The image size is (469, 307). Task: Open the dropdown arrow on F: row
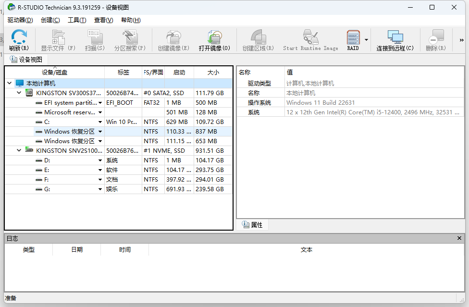click(x=100, y=180)
